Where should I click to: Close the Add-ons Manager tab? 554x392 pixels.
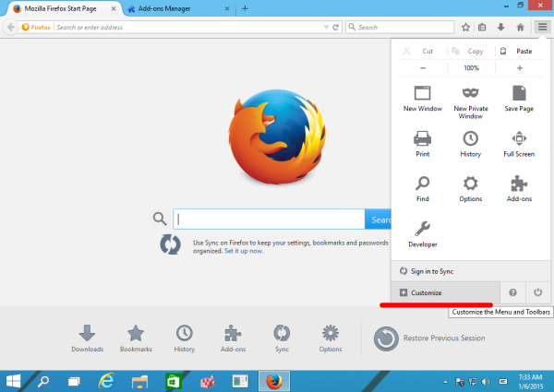coord(227,8)
